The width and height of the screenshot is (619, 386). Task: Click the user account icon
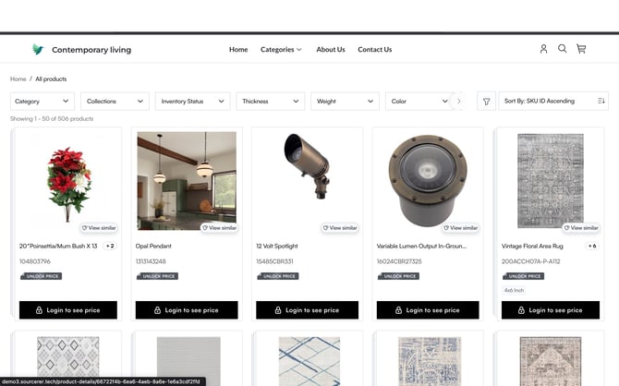point(543,49)
